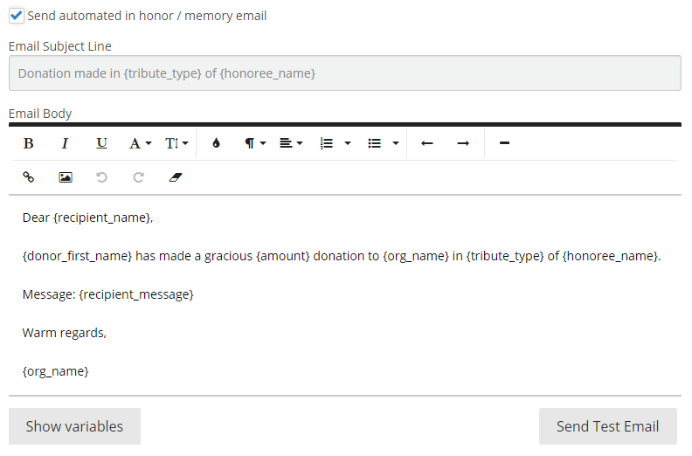Insert an ordered numbered list
692x456 pixels.
(x=328, y=143)
